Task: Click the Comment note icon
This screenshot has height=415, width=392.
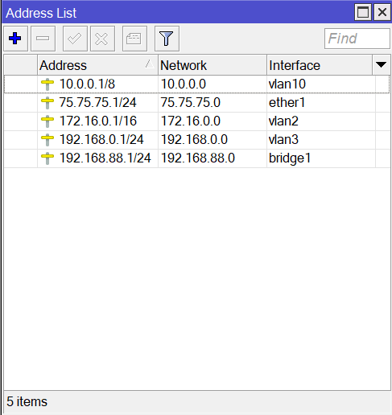Action: coord(134,39)
